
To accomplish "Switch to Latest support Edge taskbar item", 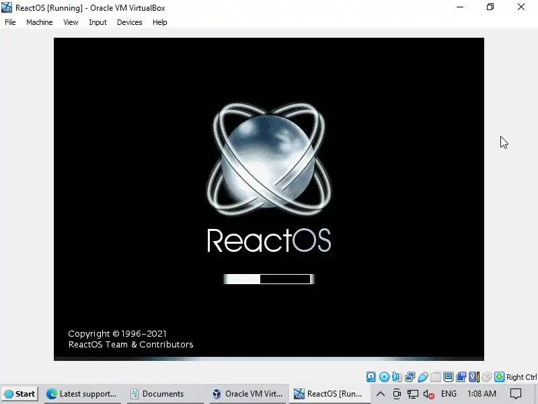I will 81,394.
